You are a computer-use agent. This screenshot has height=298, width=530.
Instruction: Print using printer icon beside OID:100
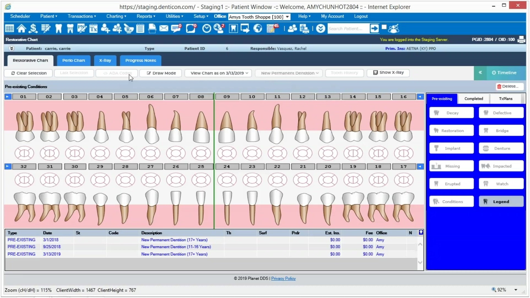coord(521,40)
